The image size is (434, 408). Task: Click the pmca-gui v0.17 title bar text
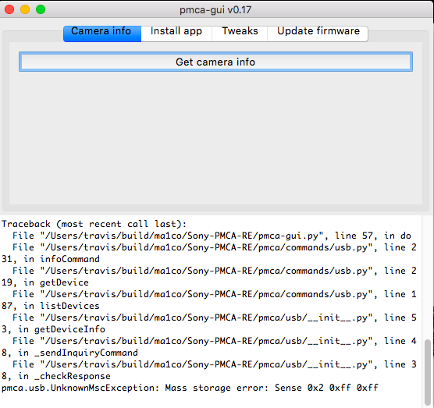tap(215, 10)
